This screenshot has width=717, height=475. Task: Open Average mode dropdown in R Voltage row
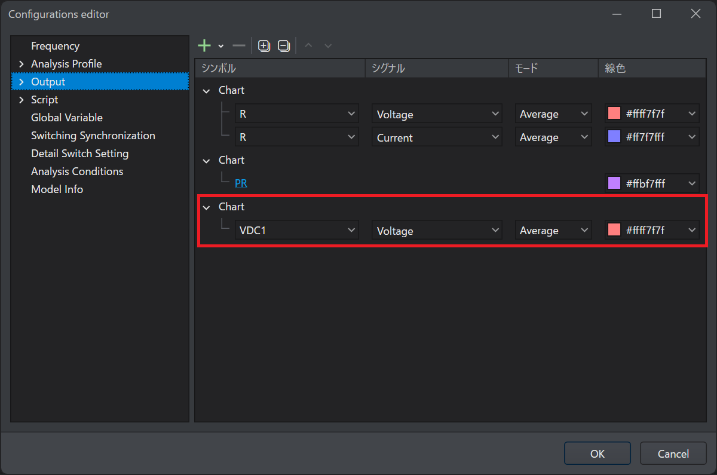553,114
